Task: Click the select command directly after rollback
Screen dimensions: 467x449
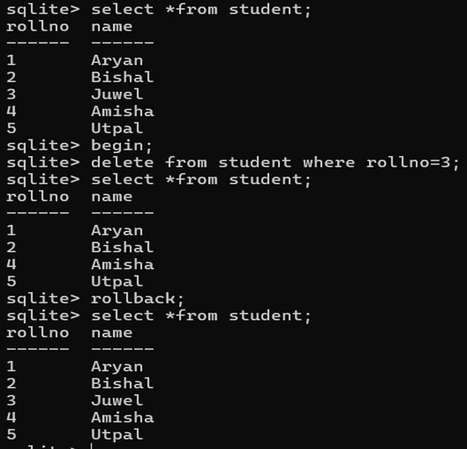Action: (x=201, y=316)
